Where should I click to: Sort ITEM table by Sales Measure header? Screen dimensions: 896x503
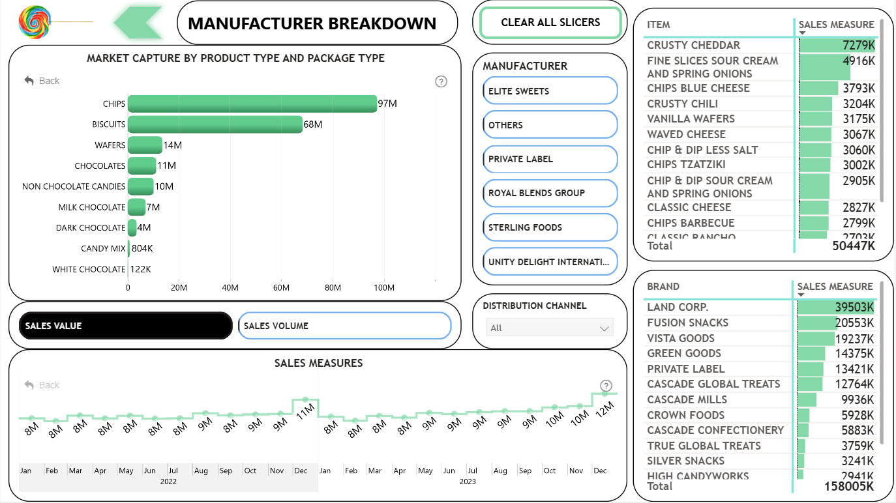coord(836,25)
